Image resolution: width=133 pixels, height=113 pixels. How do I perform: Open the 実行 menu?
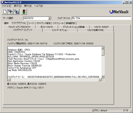pos(28,6)
